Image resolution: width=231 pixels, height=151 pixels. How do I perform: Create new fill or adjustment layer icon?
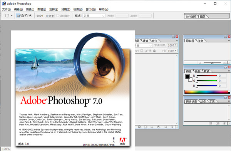coord(159,127)
